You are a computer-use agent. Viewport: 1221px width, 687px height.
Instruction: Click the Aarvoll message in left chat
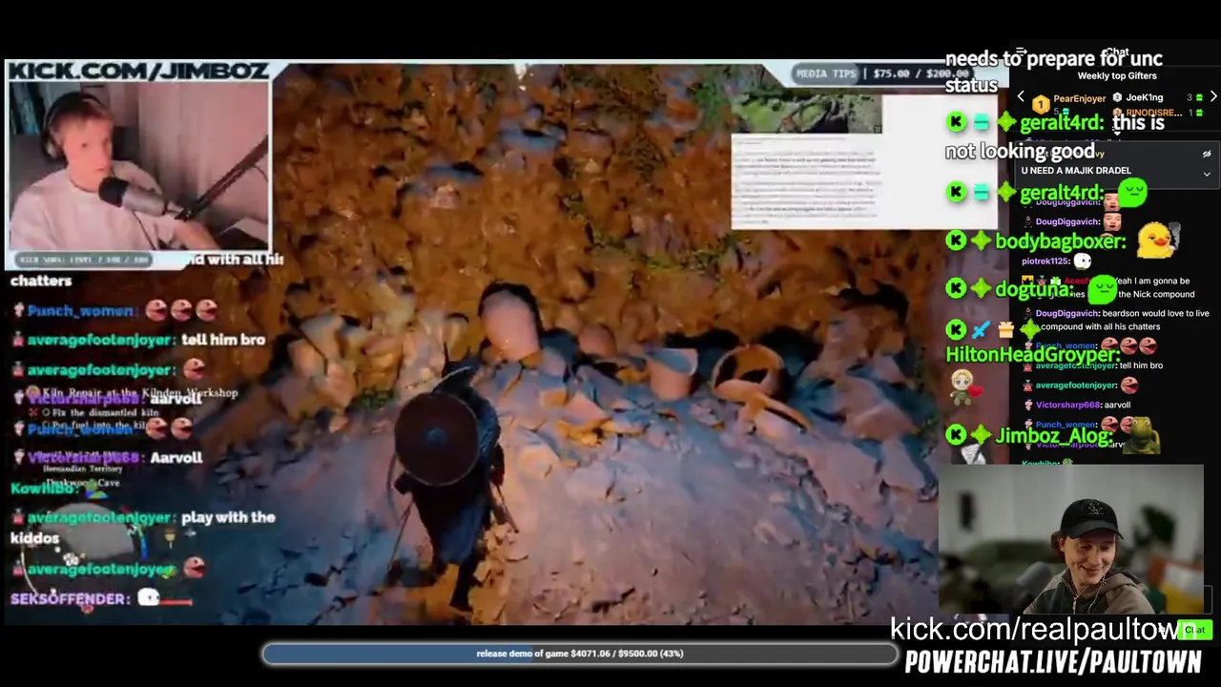click(x=176, y=458)
